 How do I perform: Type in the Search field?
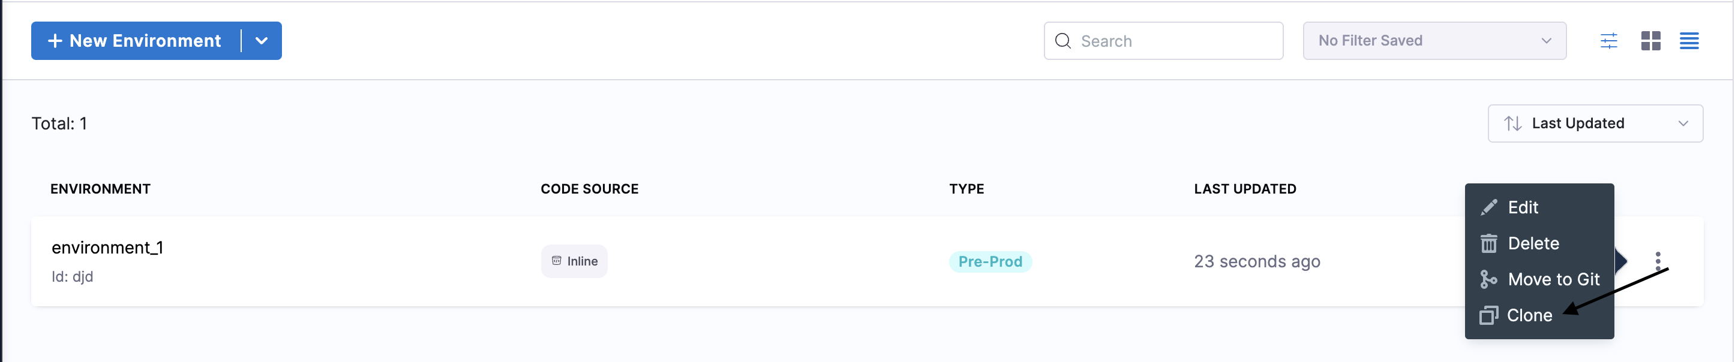(x=1176, y=41)
